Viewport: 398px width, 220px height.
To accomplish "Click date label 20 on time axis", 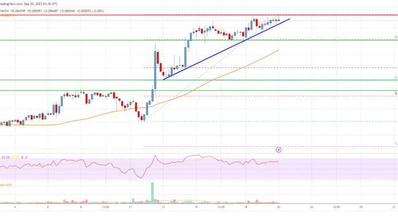I will 278,207.
